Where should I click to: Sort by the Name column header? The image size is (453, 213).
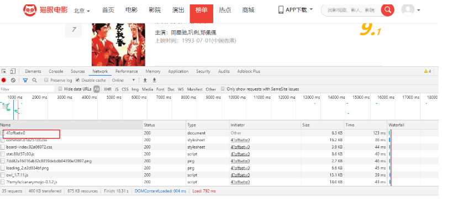coord(72,125)
